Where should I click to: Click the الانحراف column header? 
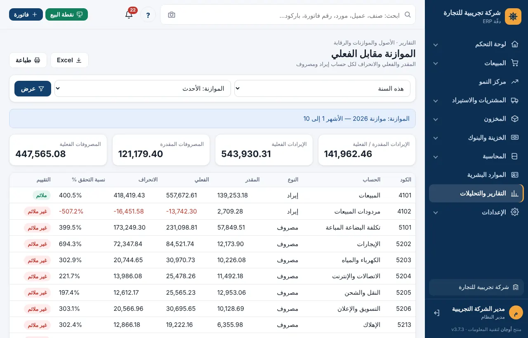pyautogui.click(x=148, y=180)
